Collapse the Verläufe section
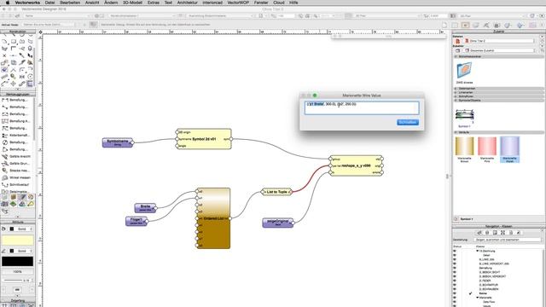This screenshot has width=546, height=307. tap(456, 132)
